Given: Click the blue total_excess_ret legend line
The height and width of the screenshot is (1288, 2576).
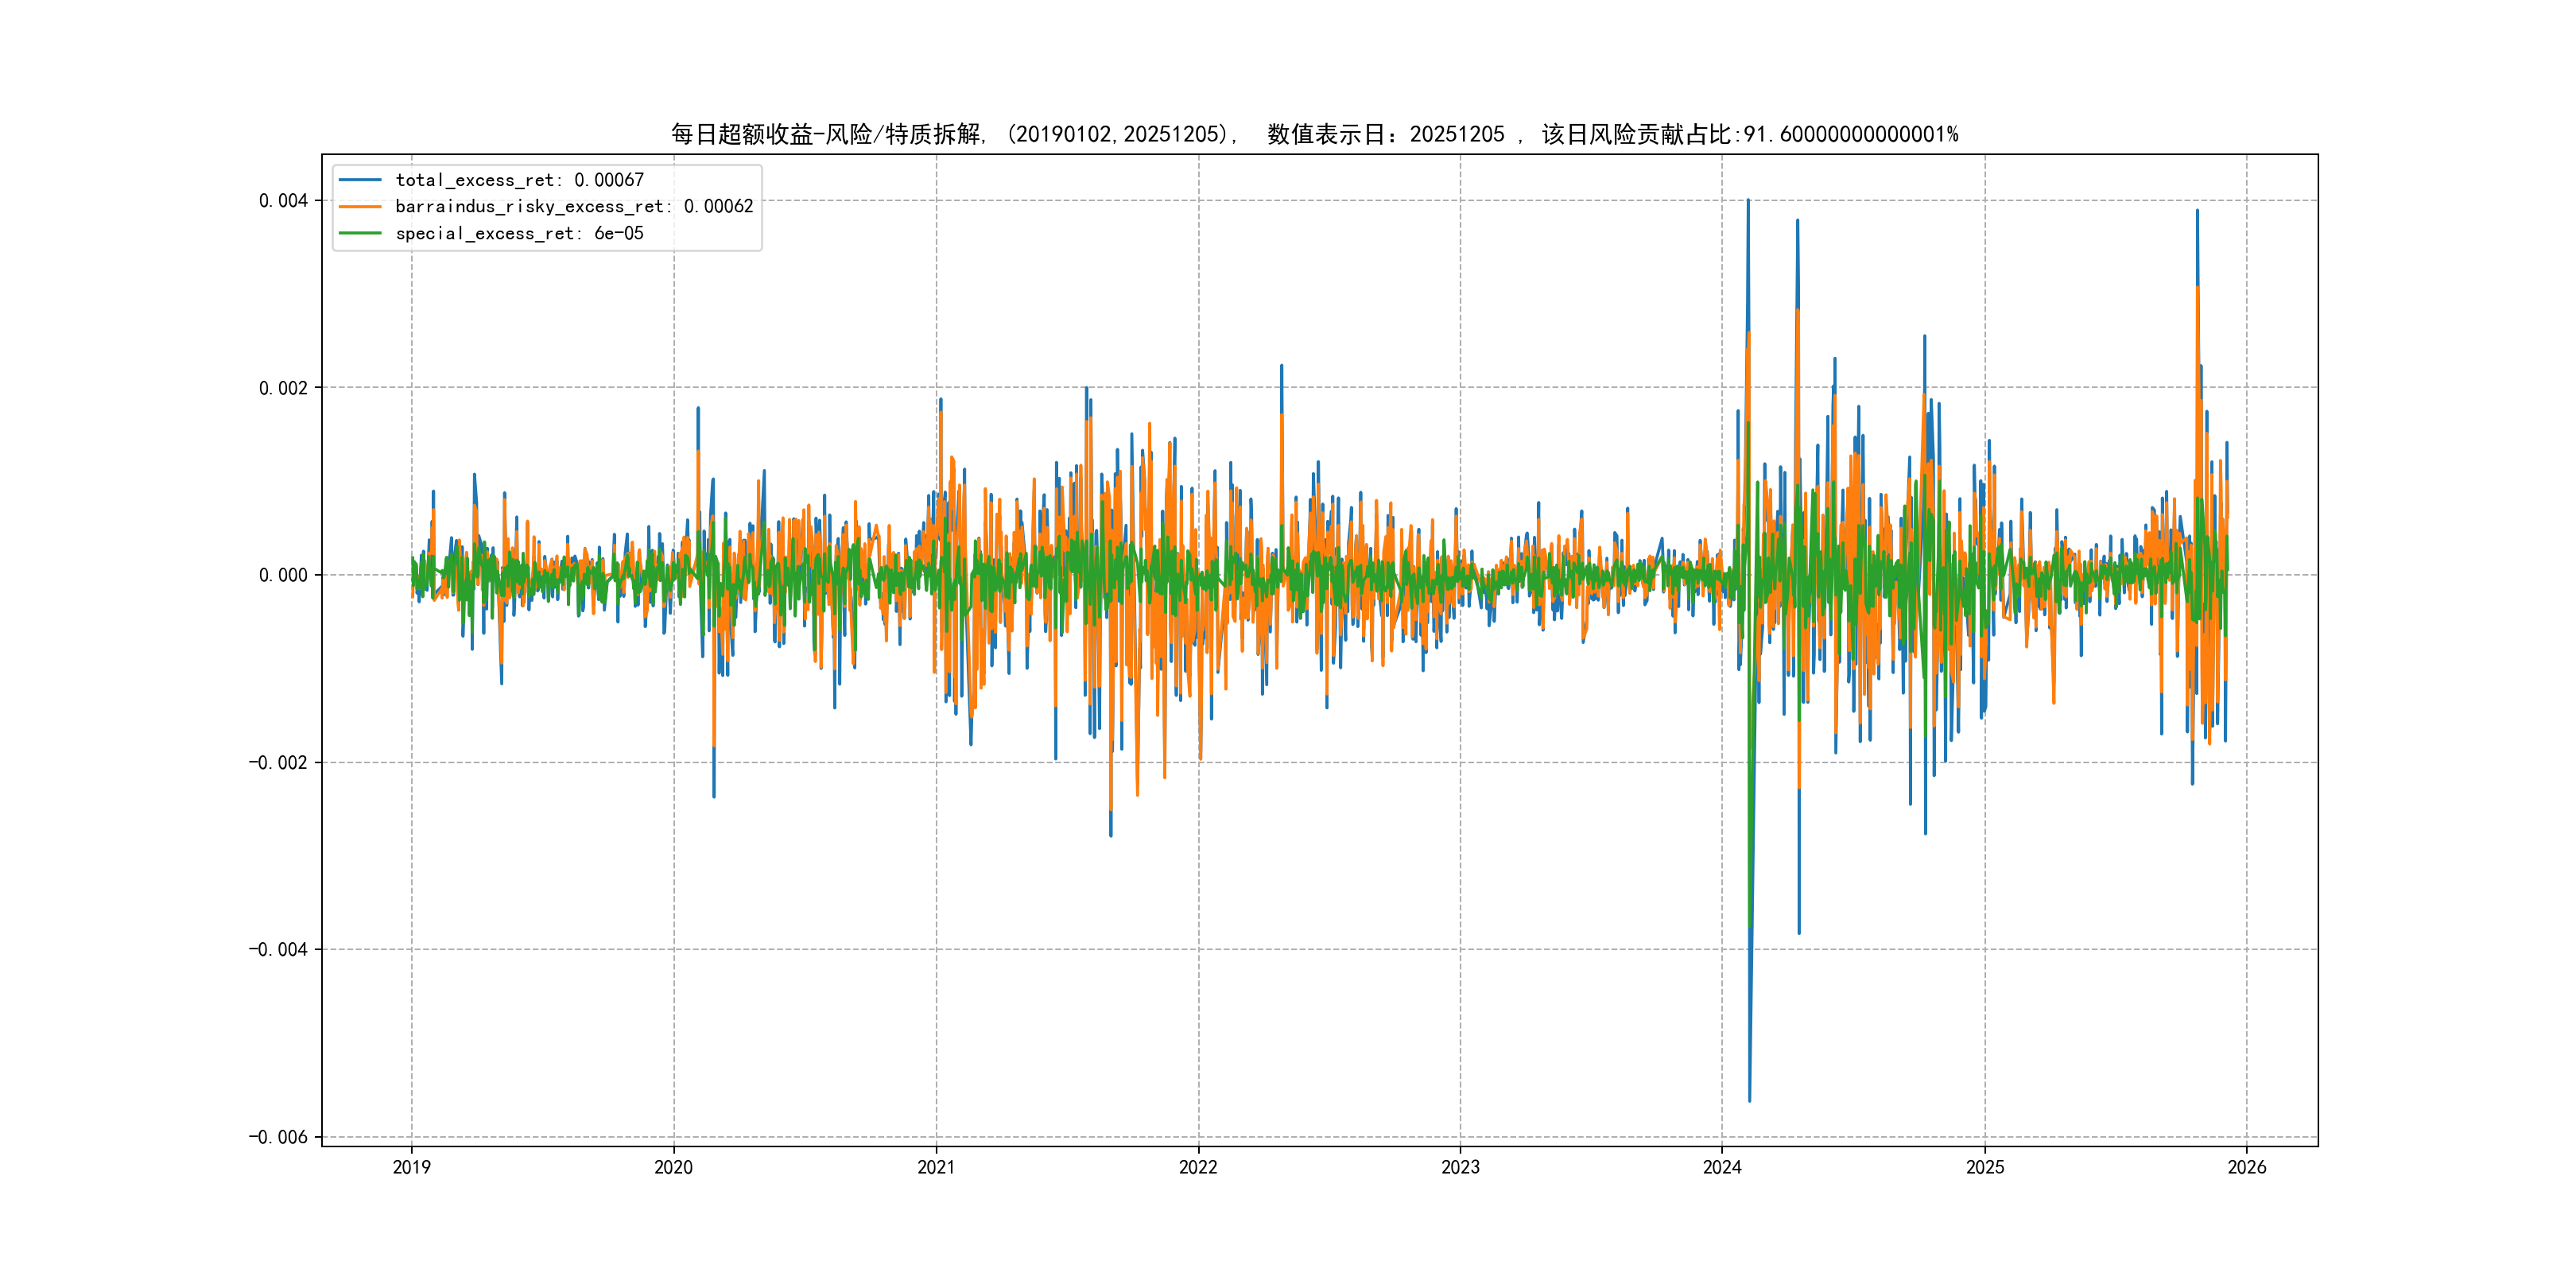Looking at the screenshot, I should pyautogui.click(x=360, y=180).
